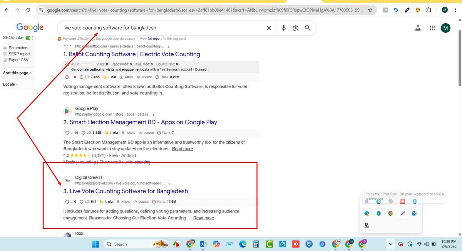Image resolution: width=462 pixels, height=251 pixels.
Task: Show results with 'counting' link
Action: click(x=142, y=162)
